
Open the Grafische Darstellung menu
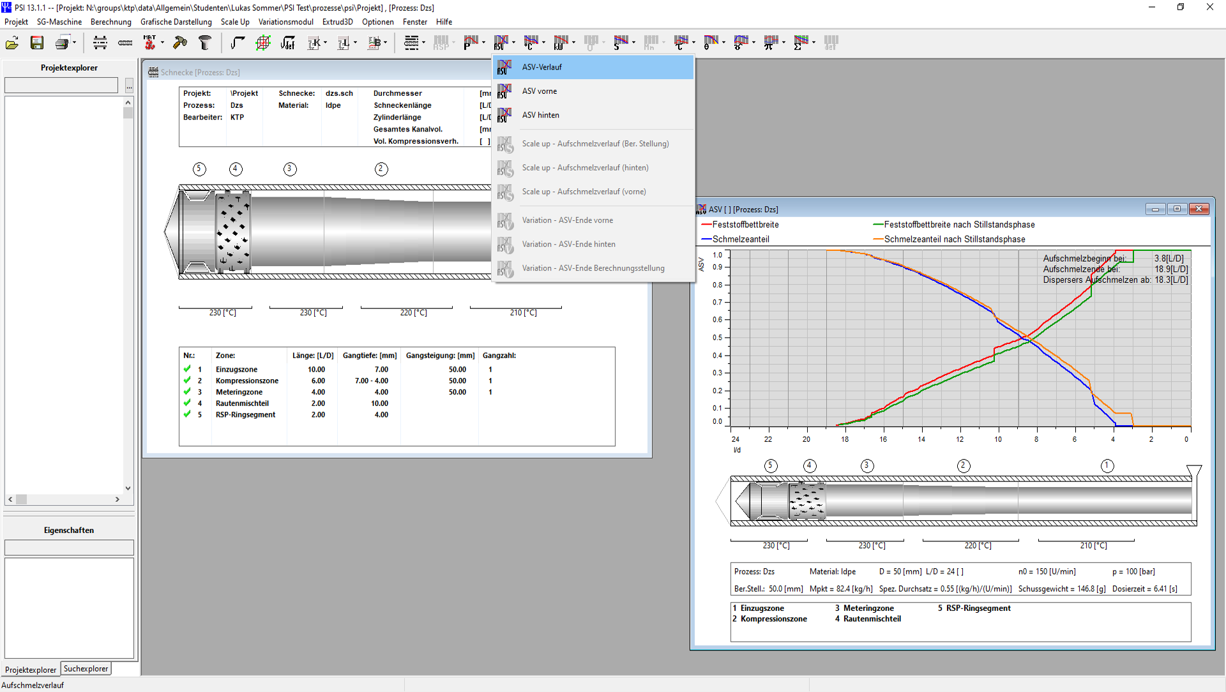176,22
